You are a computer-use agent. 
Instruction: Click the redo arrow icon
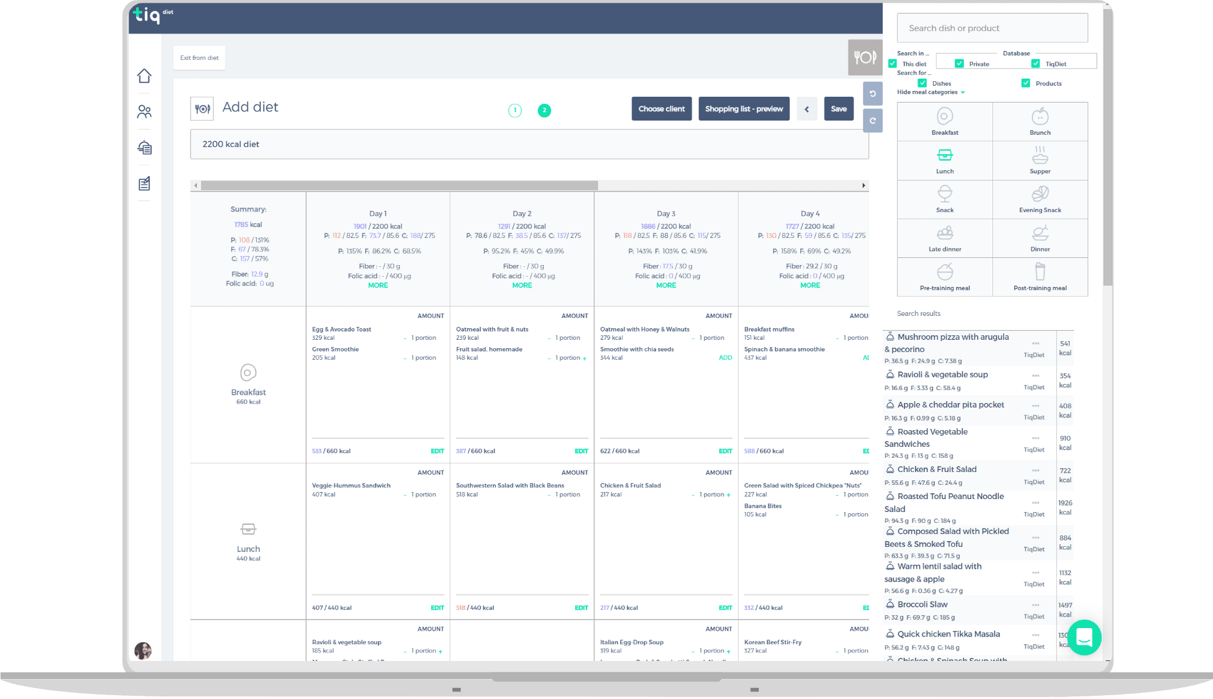click(872, 121)
